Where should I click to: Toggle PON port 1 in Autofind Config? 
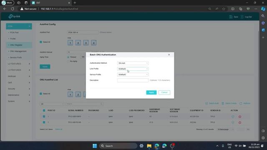click(x=70, y=43)
